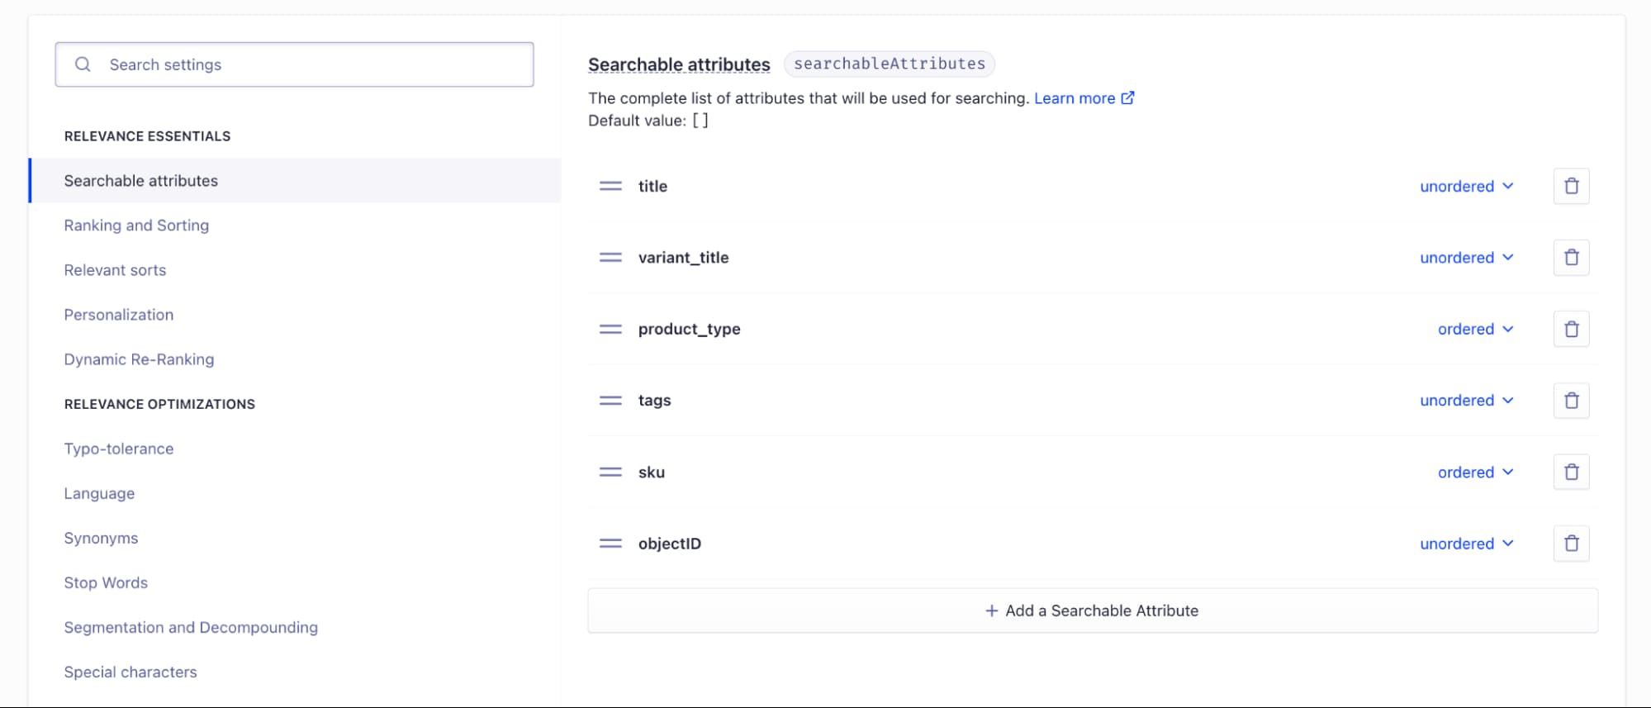The image size is (1651, 708).
Task: Open Segmentation and Decompounding
Action: [x=191, y=627]
